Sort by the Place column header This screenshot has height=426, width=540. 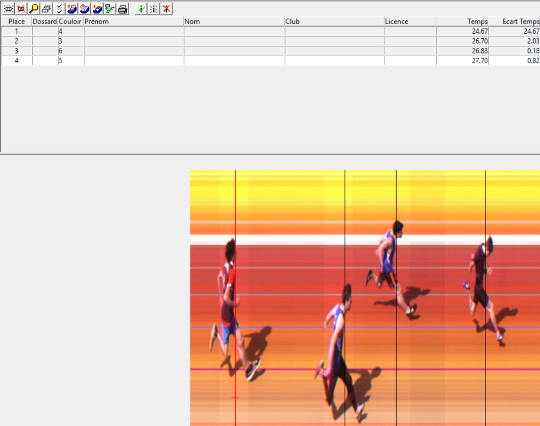(17, 21)
